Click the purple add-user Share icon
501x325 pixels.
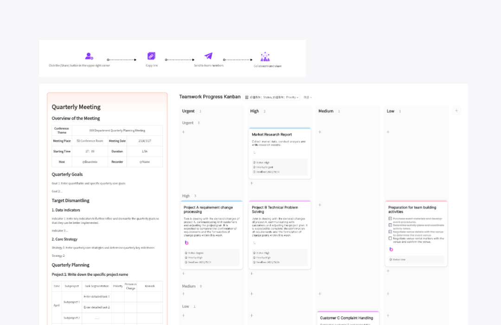coord(89,56)
